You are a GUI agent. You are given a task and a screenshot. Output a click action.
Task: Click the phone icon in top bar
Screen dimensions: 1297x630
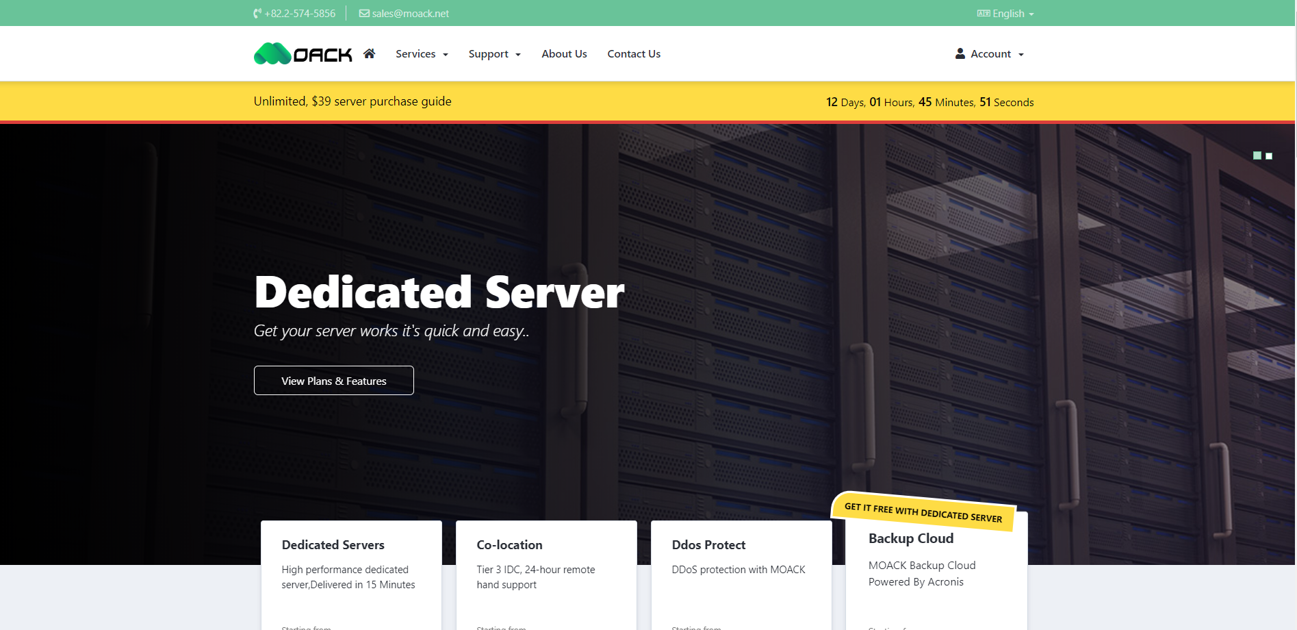pos(257,14)
